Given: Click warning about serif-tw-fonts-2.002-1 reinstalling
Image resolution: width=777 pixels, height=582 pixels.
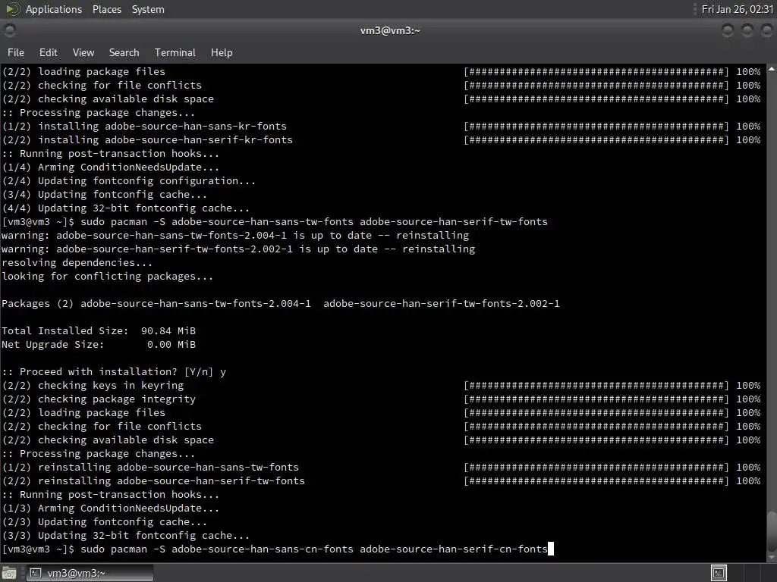Looking at the screenshot, I should [238, 249].
